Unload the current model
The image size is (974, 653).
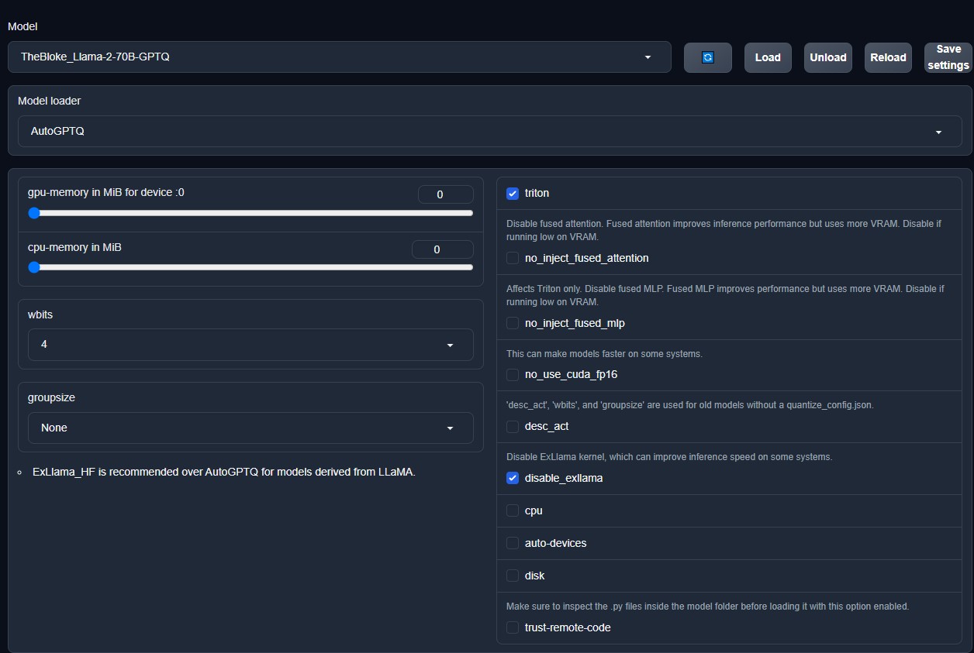828,57
